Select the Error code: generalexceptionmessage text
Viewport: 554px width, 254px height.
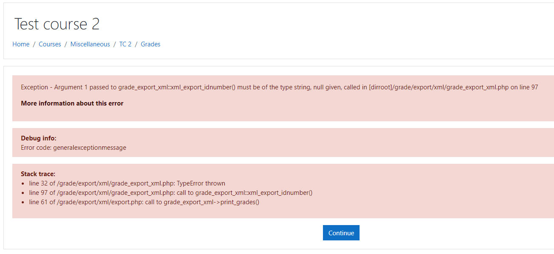[x=74, y=148]
